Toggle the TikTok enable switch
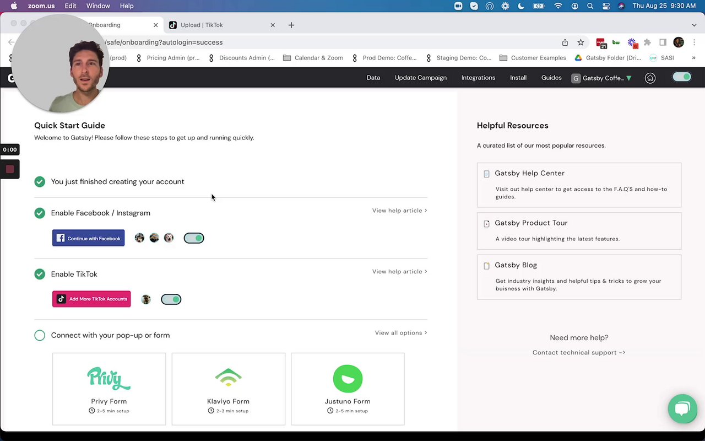This screenshot has height=441, width=705. click(171, 299)
